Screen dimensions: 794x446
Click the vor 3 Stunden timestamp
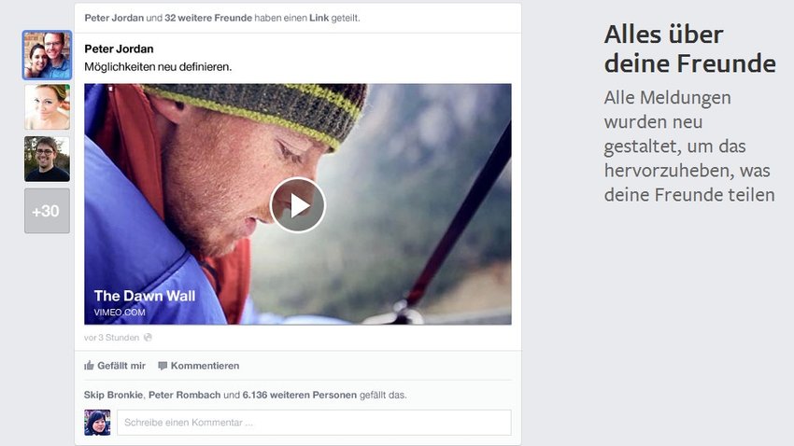click(111, 337)
